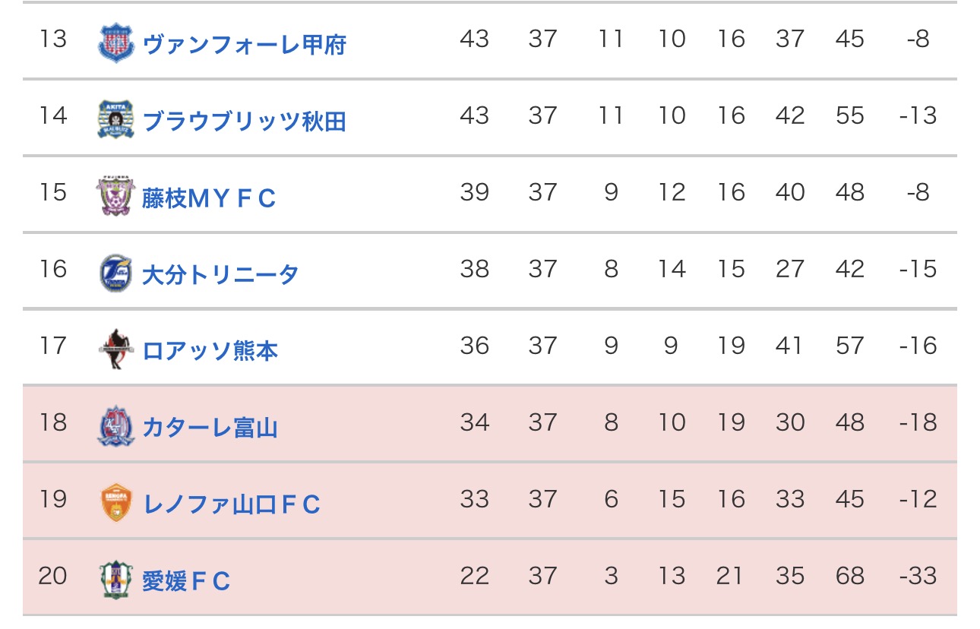The width and height of the screenshot is (980, 629).
Task: Open the ブラウブリッツ秋田 team link
Action: point(244,121)
